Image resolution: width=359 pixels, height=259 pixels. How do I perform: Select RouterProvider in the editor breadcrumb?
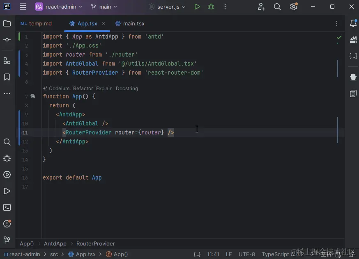pos(96,243)
